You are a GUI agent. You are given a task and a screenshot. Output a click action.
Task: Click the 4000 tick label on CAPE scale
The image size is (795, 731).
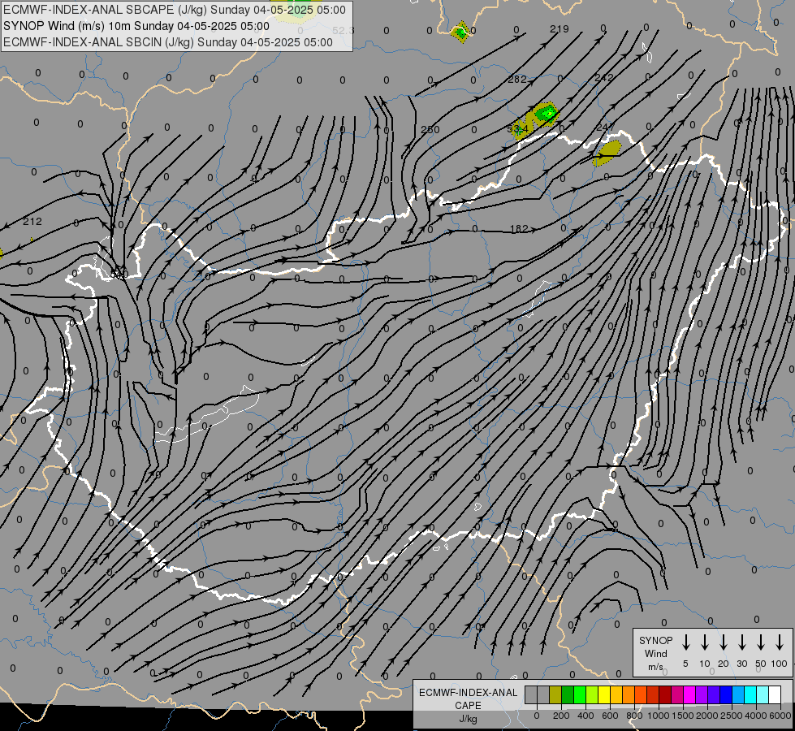[756, 716]
